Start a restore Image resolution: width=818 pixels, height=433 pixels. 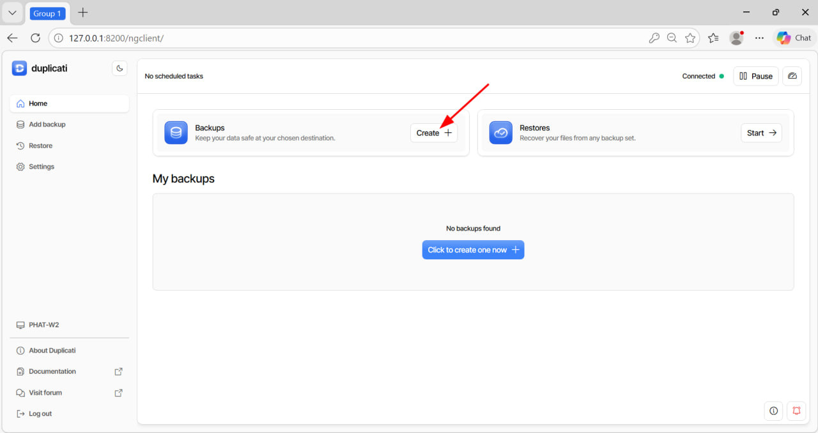(x=760, y=133)
